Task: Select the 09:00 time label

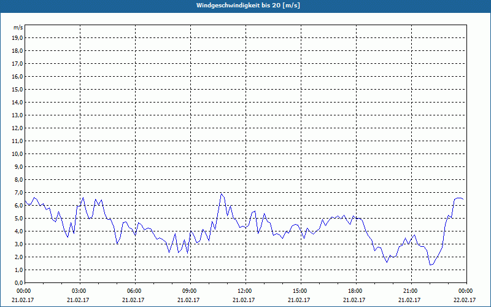Action: click(x=190, y=291)
